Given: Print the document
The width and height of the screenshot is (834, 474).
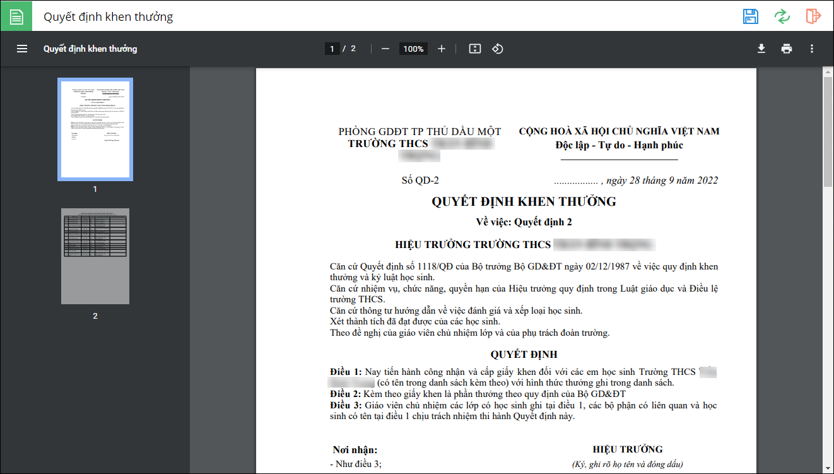Looking at the screenshot, I should click(787, 49).
